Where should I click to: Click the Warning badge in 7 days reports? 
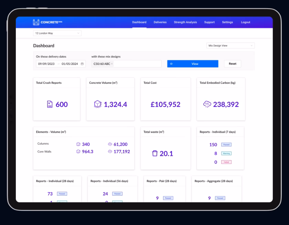(226, 154)
